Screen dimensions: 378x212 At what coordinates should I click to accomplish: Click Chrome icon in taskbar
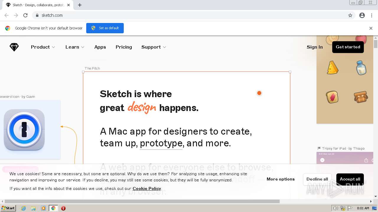53,208
